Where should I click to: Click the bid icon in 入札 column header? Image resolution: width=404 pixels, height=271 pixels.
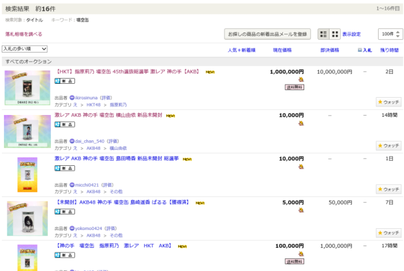click(x=360, y=50)
